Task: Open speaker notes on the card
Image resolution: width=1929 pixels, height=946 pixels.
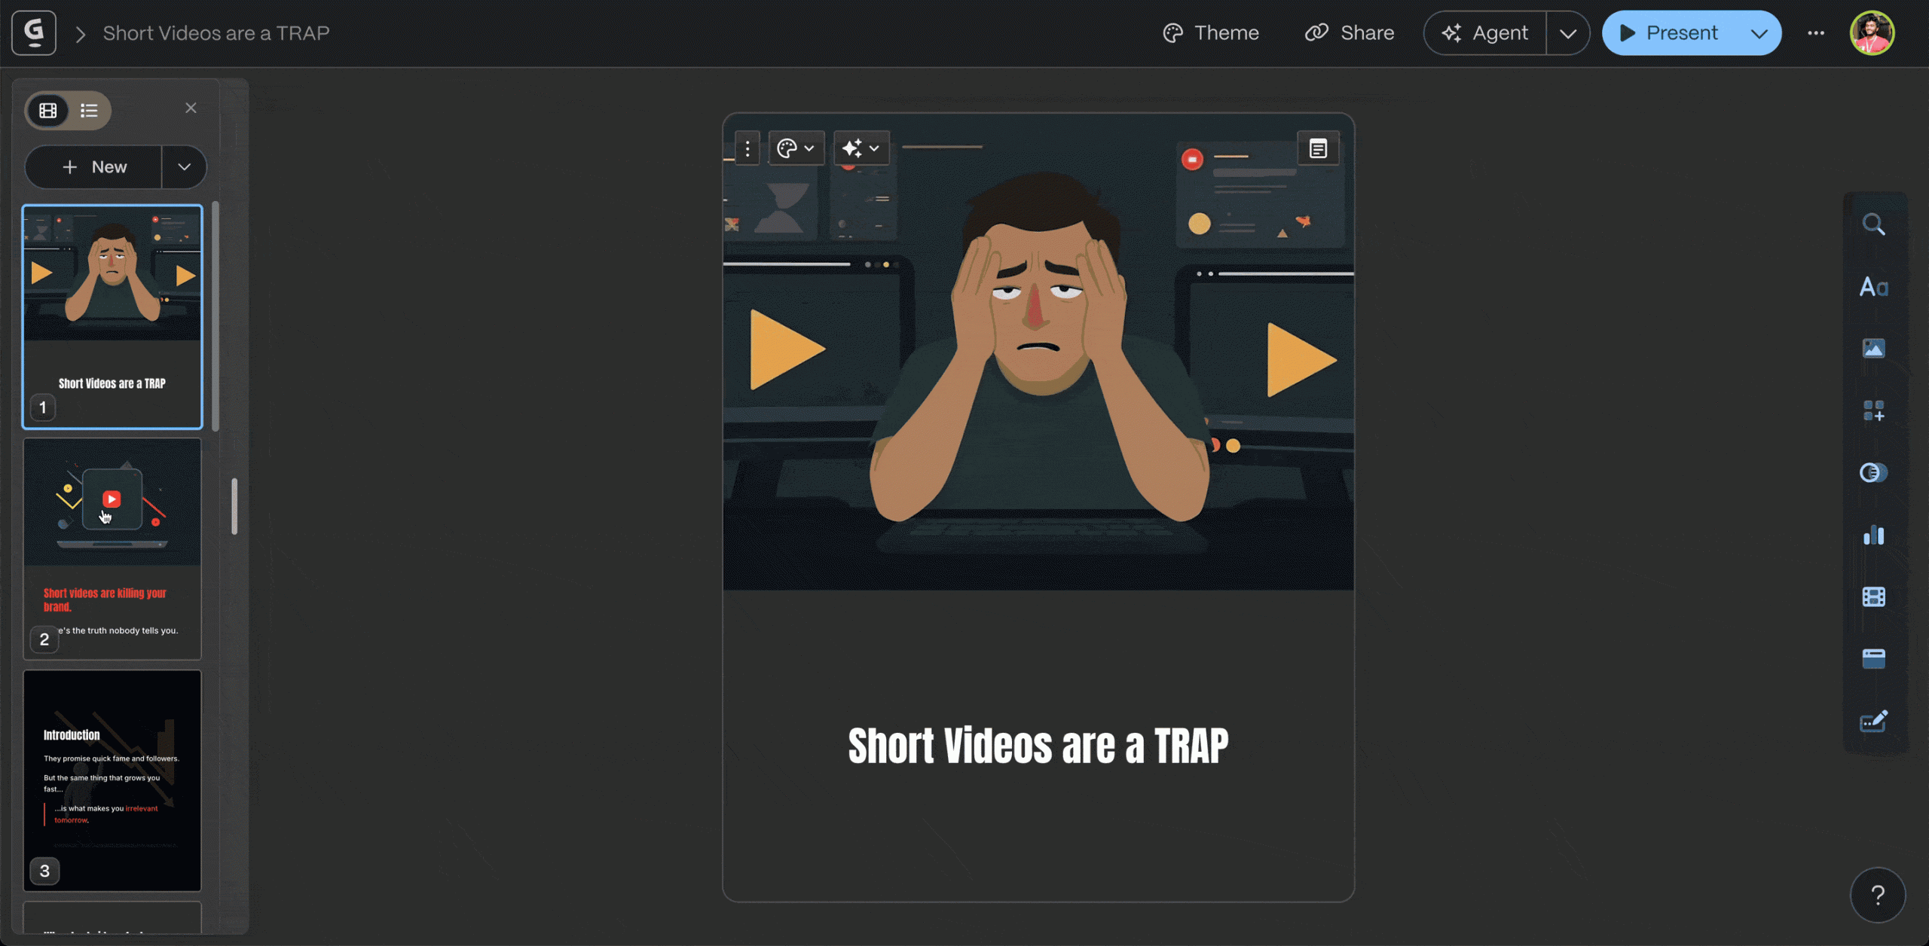Action: 1318,148
